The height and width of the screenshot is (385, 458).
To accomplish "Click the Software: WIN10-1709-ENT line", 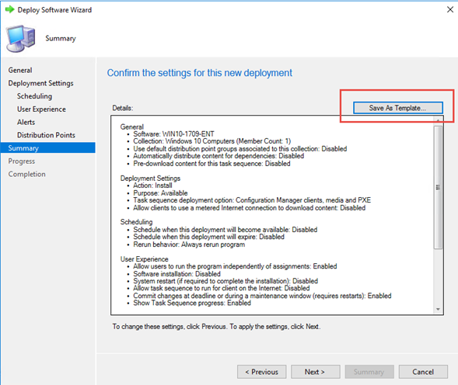I will pyautogui.click(x=174, y=134).
